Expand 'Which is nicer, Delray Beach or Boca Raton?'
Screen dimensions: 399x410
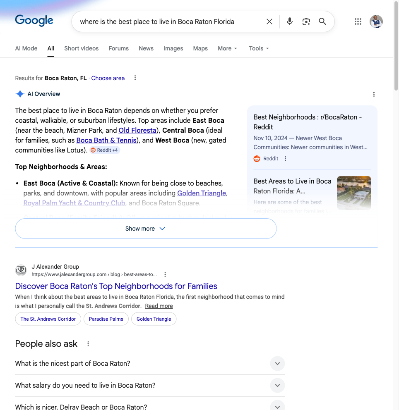click(x=277, y=405)
